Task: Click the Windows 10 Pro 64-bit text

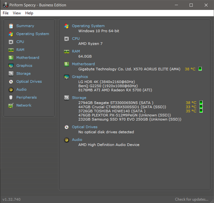Action: (x=99, y=31)
